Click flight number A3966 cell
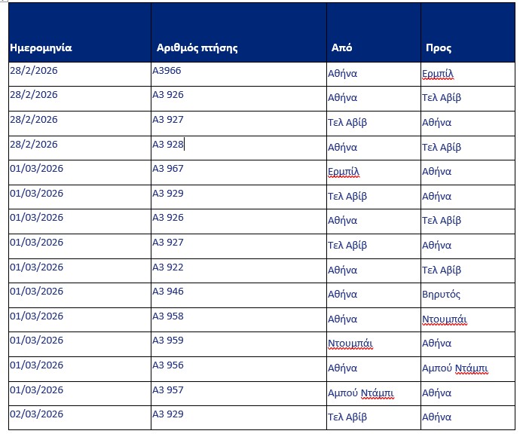The image size is (526, 443). click(x=239, y=74)
